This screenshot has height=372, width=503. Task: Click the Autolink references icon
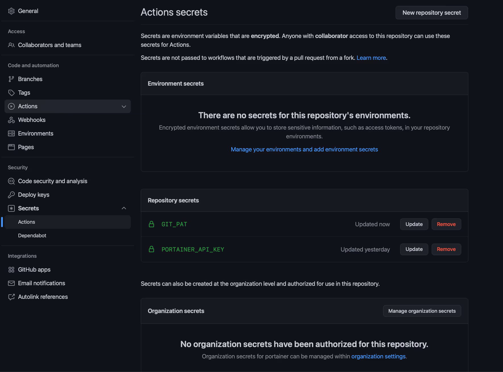(x=11, y=297)
